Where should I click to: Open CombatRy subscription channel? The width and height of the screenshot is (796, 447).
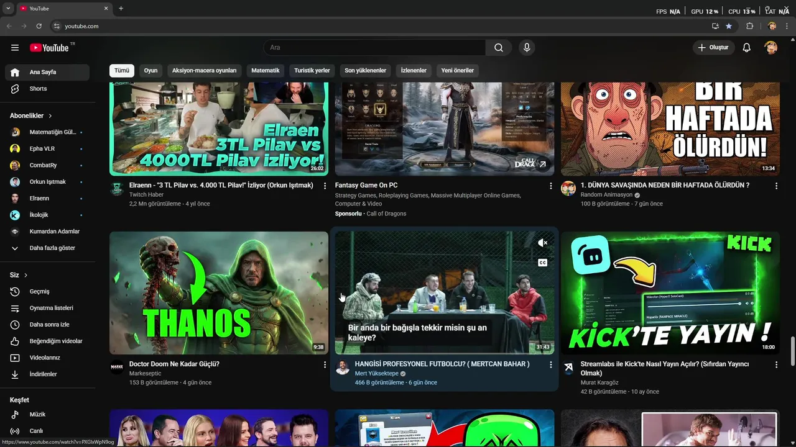(x=47, y=165)
